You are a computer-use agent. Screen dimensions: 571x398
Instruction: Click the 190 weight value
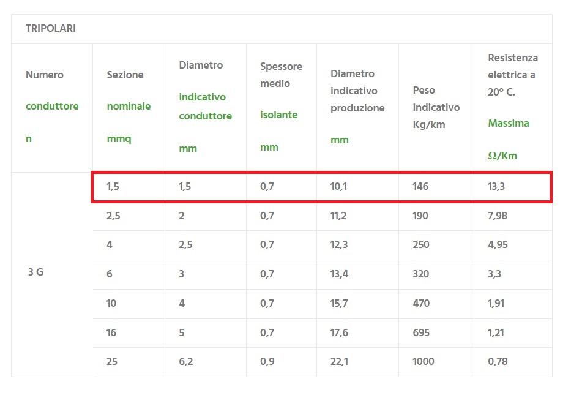pyautogui.click(x=420, y=216)
